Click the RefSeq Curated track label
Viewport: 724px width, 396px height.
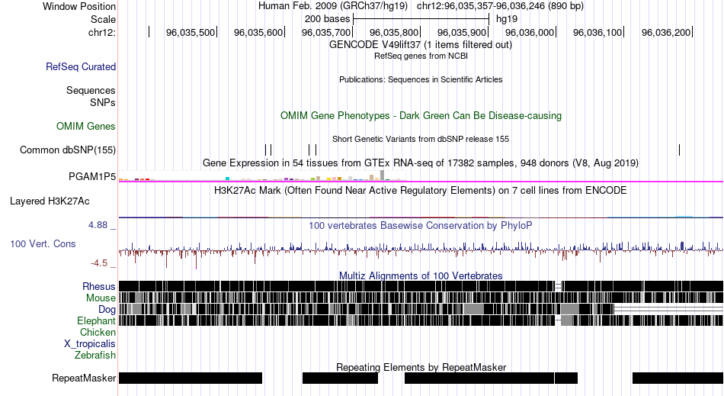pyautogui.click(x=80, y=66)
